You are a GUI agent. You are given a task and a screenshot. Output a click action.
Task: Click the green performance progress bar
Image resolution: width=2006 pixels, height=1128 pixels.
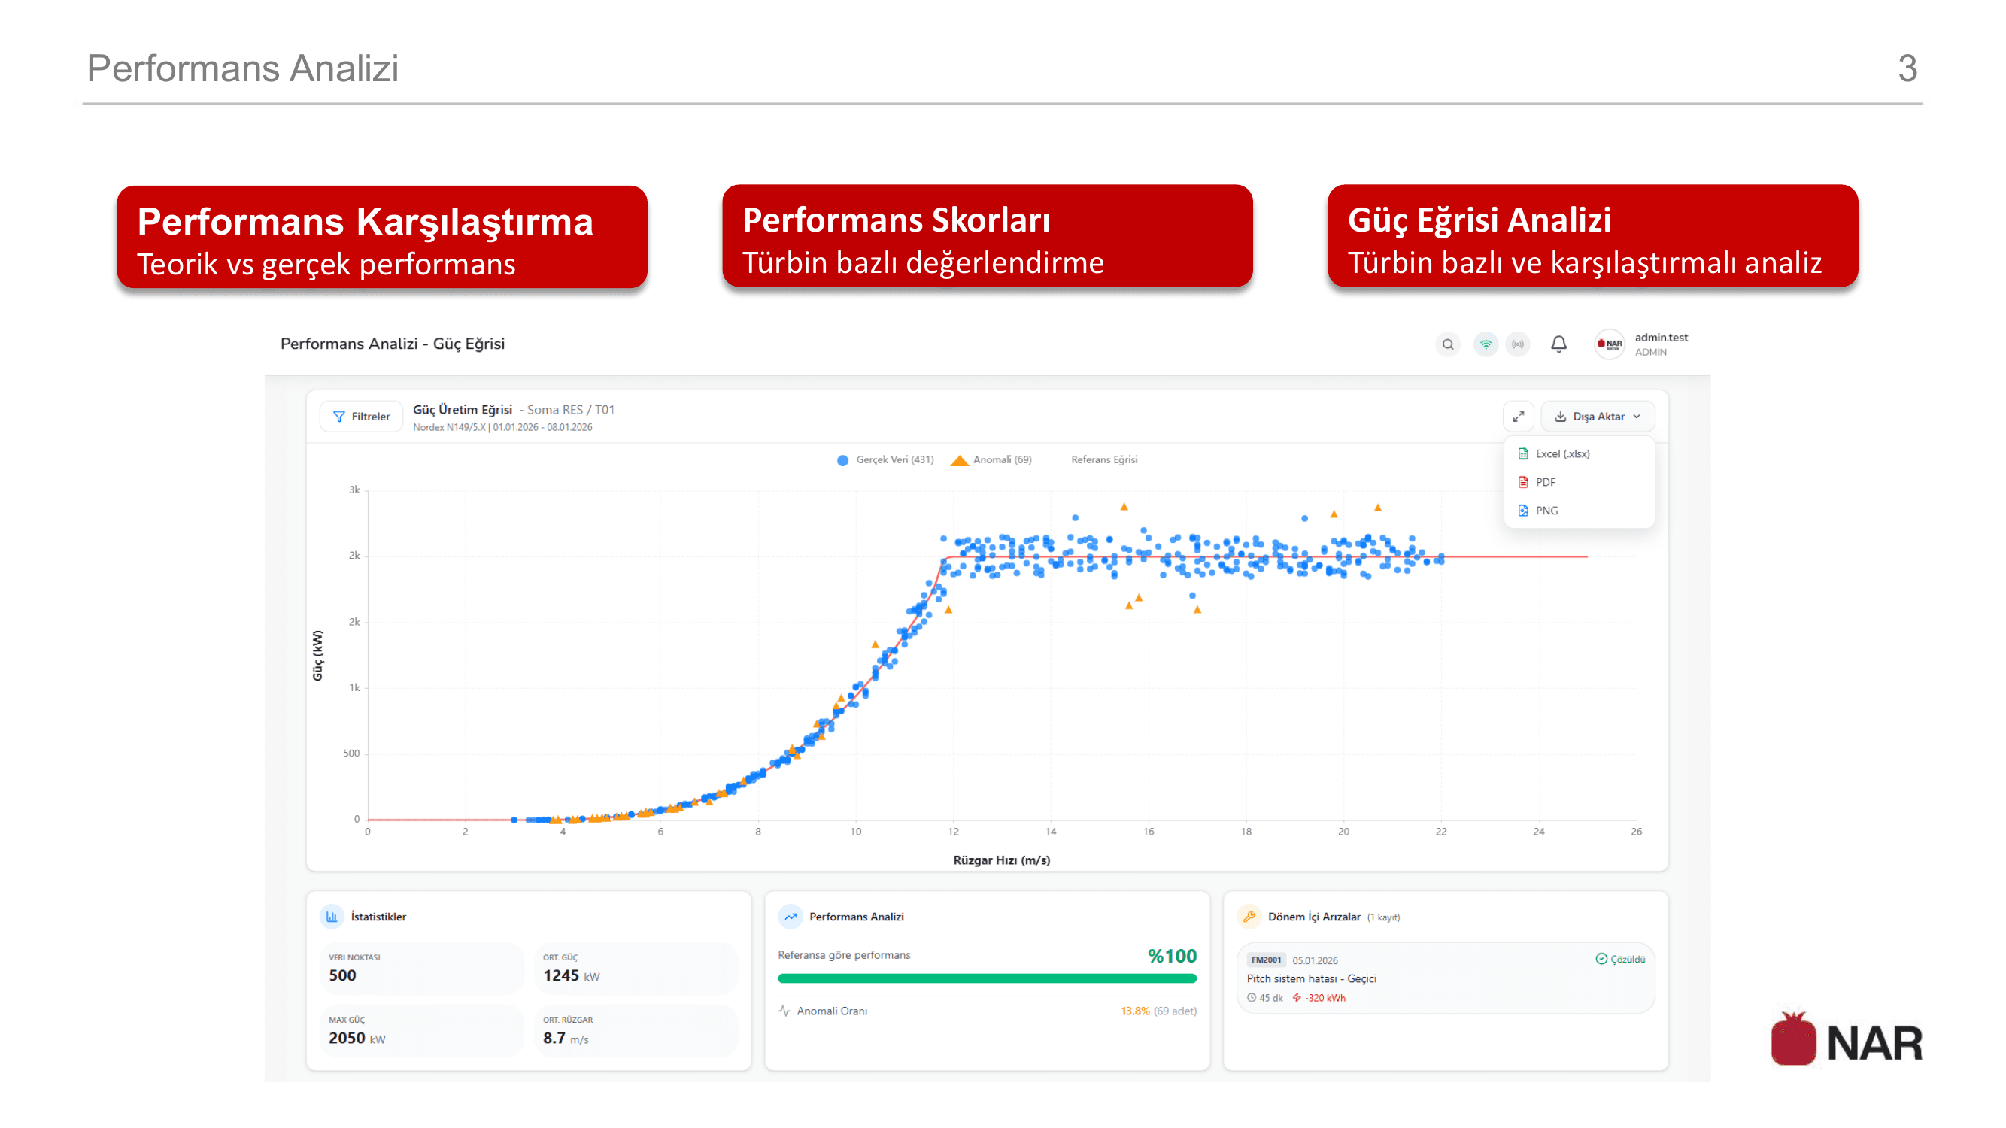[987, 978]
